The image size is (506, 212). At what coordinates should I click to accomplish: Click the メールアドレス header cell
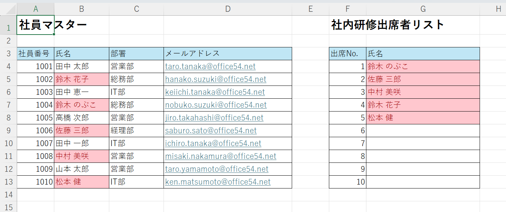[228, 53]
